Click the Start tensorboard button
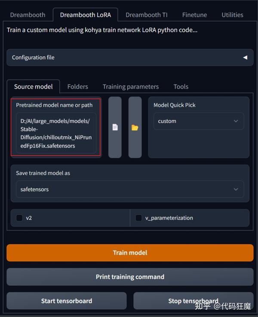 point(67,301)
